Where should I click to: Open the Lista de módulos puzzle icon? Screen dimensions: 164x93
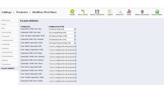tap(157, 11)
